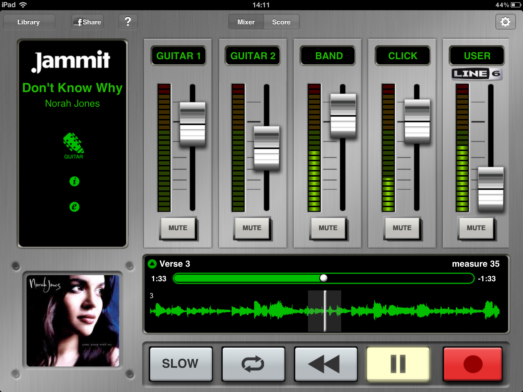Tap the green 'e' icon

coord(74,206)
